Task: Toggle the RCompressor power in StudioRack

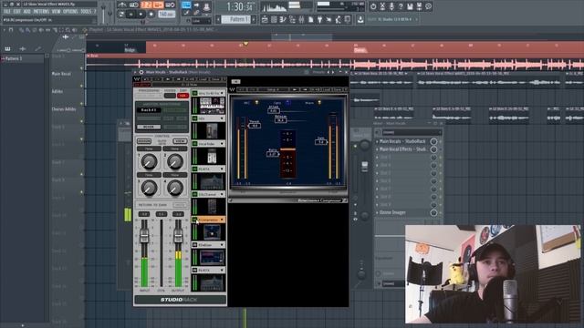Action: click(194, 220)
